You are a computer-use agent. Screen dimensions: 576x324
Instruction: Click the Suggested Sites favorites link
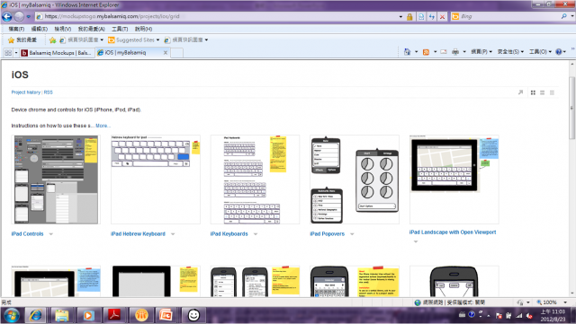(x=134, y=40)
